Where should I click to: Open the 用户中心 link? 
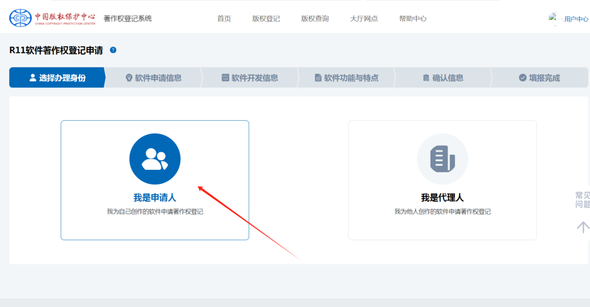[x=576, y=19]
